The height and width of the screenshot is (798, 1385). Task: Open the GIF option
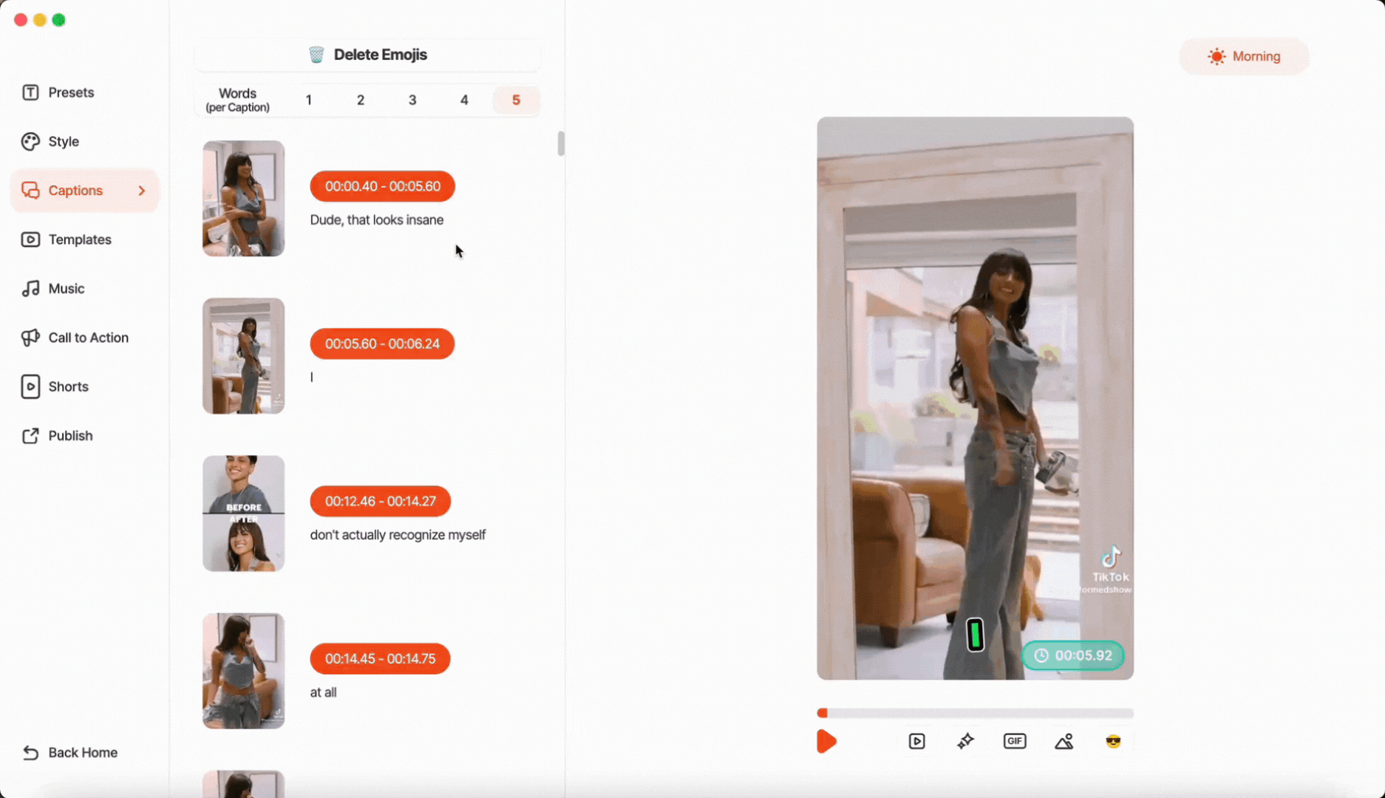1015,740
